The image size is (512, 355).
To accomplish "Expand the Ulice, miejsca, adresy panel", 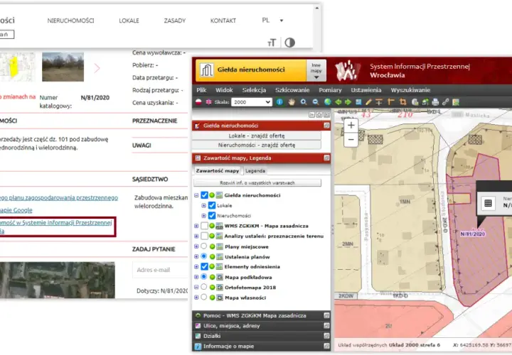I will point(261,326).
